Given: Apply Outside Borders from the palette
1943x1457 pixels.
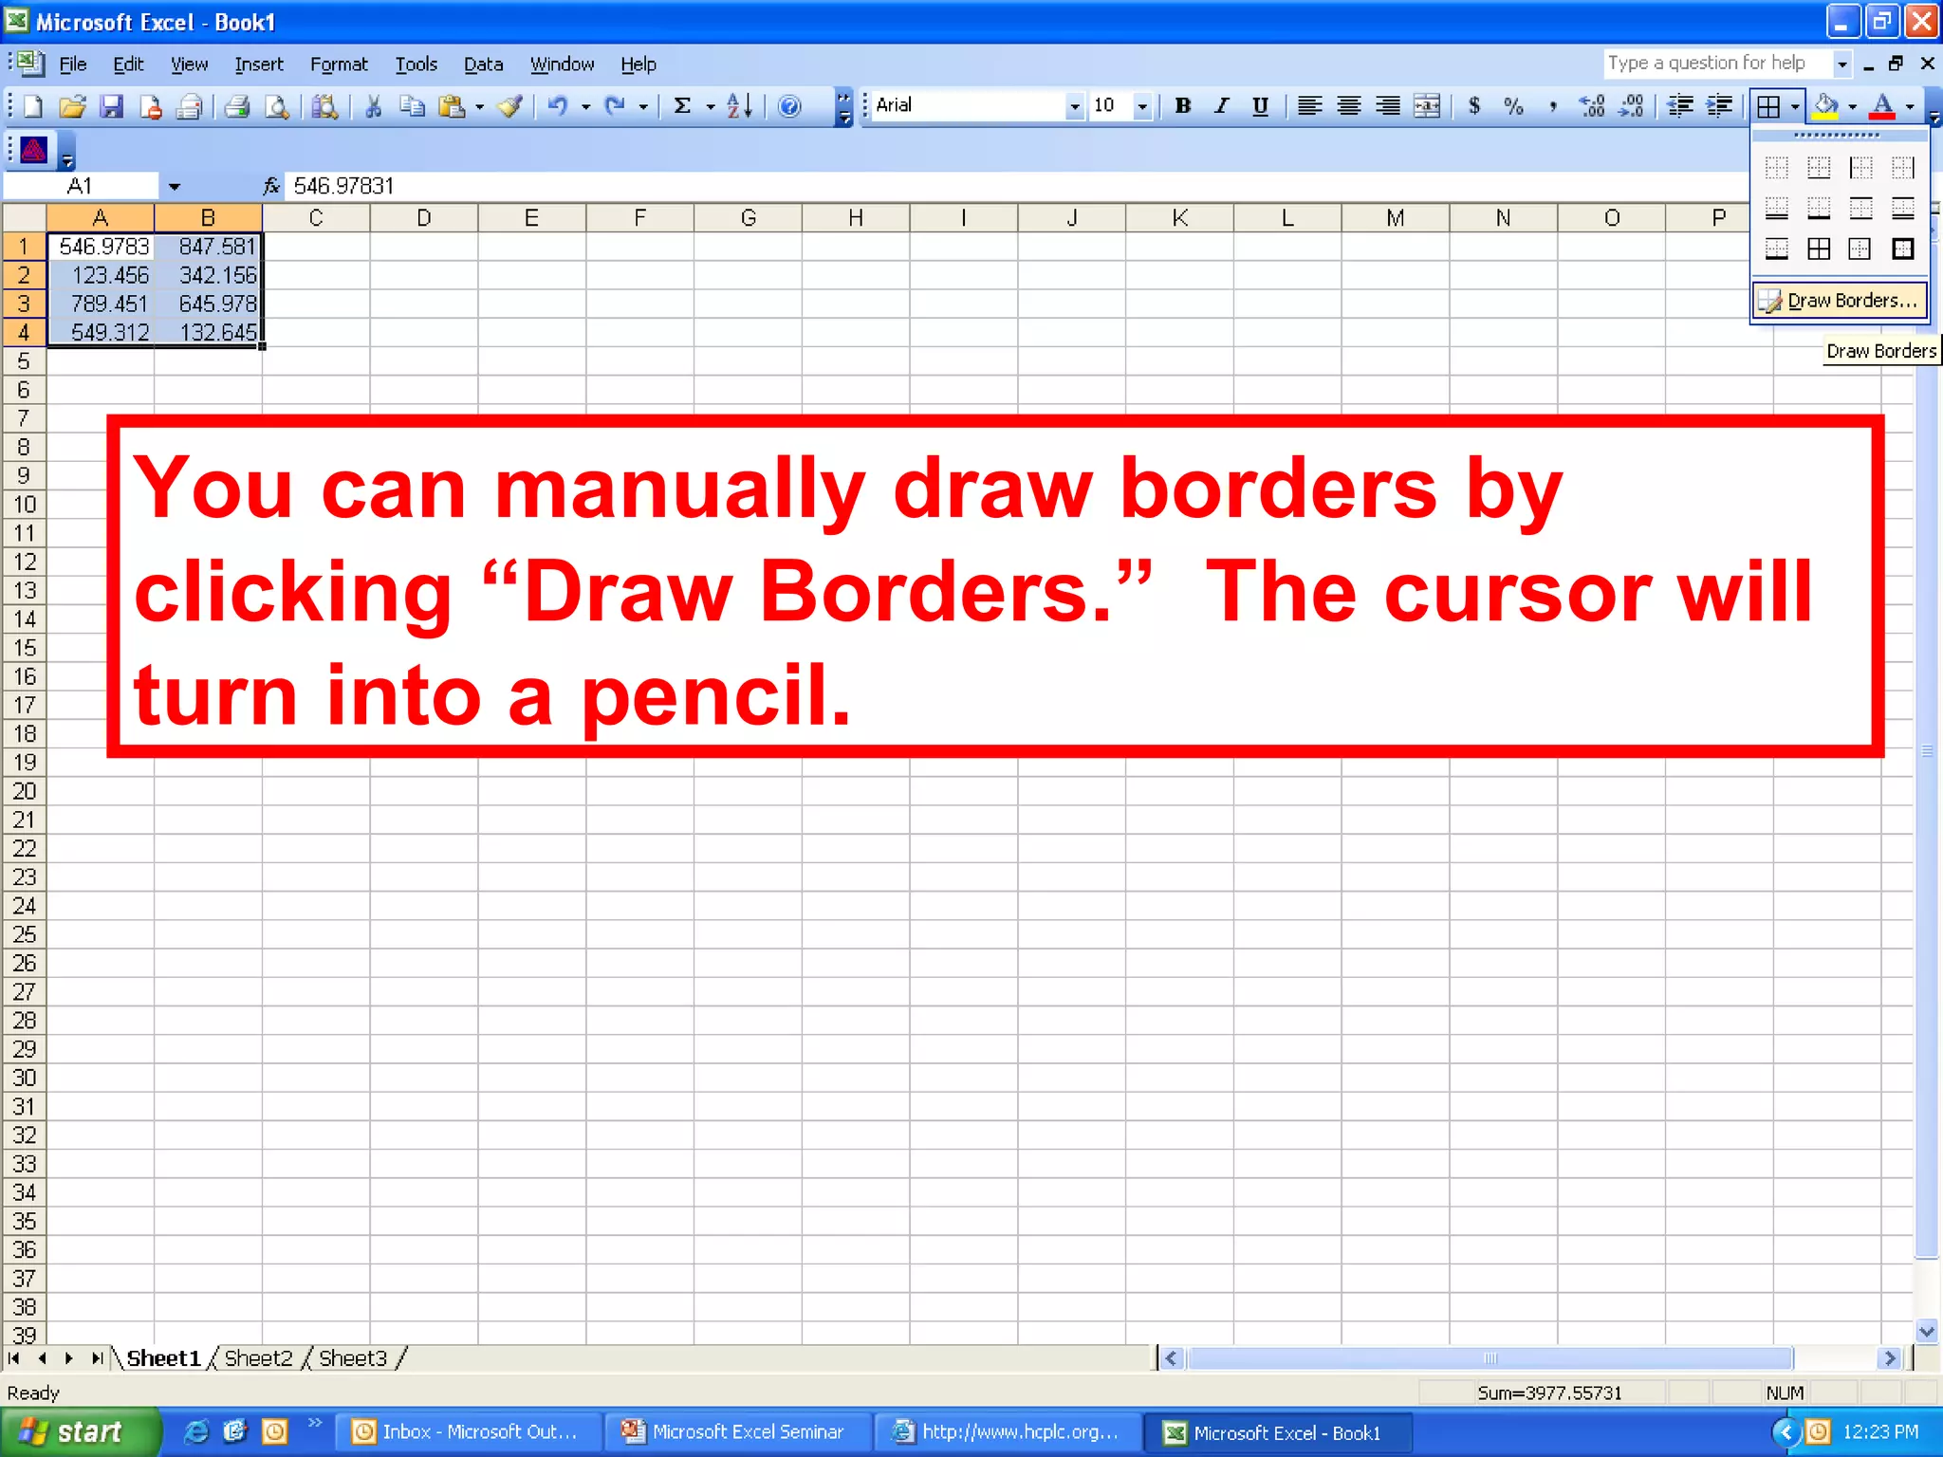Looking at the screenshot, I should point(1860,249).
